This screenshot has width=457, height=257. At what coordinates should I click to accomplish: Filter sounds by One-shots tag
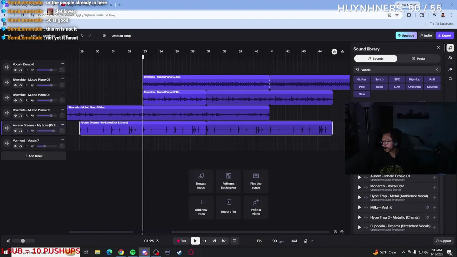[x=415, y=87]
